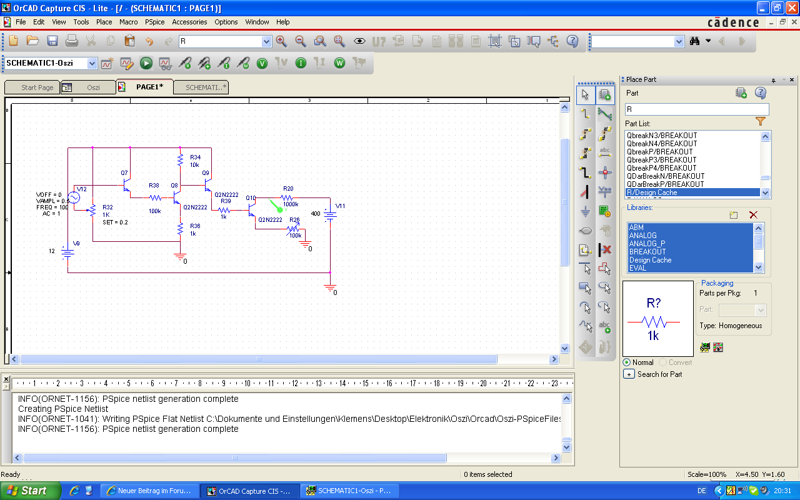Open the part name dropdown containing R
Viewport: 800px width, 500px height.
pyautogui.click(x=267, y=42)
